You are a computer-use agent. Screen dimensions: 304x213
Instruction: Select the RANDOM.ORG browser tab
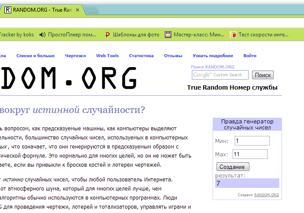(42, 10)
